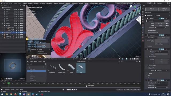Click the outliner filter funnel icon
Image resolution: width=171 pixels, height=96 pixels.
click(x=21, y=6)
